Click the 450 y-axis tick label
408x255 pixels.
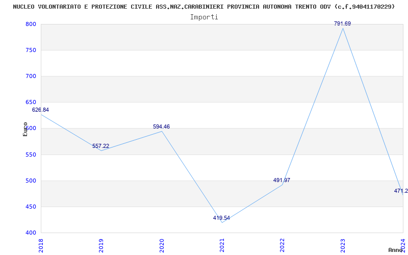(x=31, y=207)
